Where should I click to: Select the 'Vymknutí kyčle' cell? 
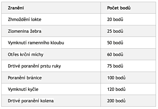[23, 89]
